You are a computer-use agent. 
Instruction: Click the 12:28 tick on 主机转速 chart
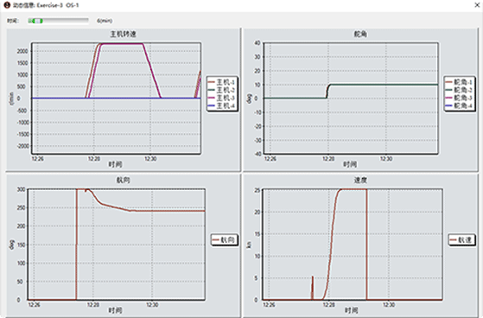pyautogui.click(x=94, y=159)
